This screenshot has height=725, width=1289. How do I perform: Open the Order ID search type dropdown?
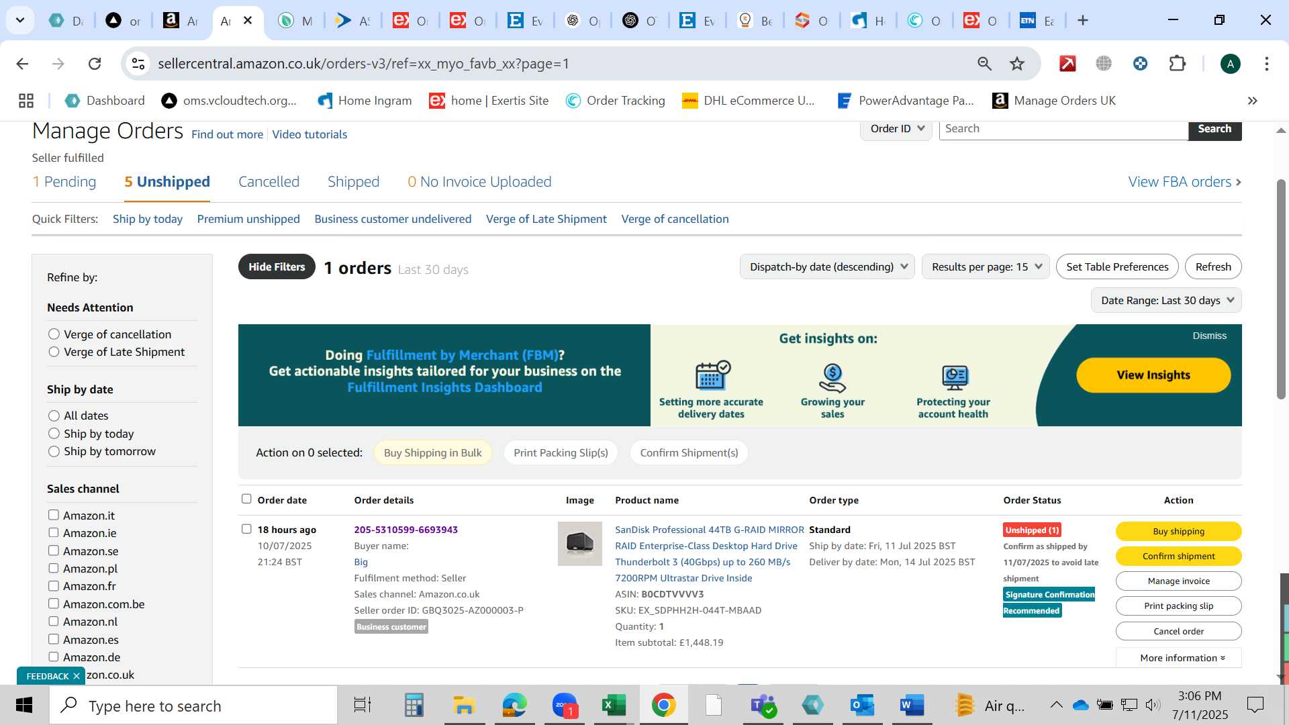pyautogui.click(x=896, y=129)
